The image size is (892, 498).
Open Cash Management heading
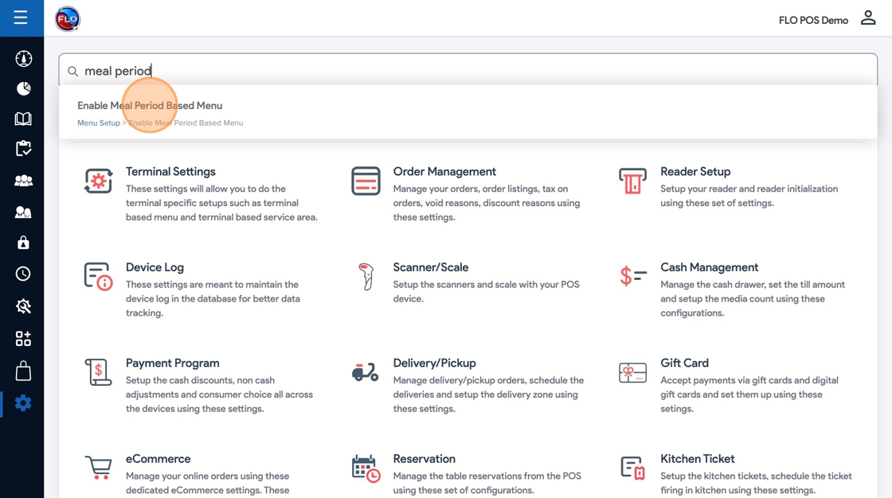(710, 267)
